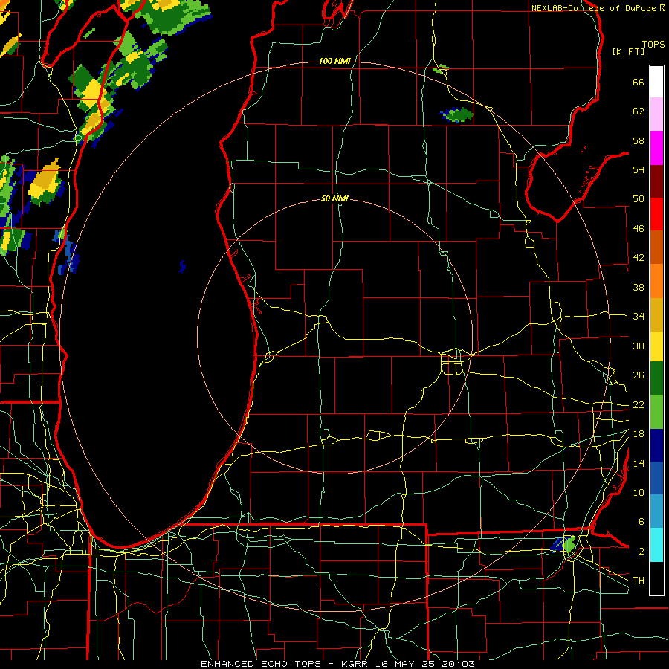669x669 pixels.
Task: Click the small blue echo over the lake center
Action: [182, 266]
